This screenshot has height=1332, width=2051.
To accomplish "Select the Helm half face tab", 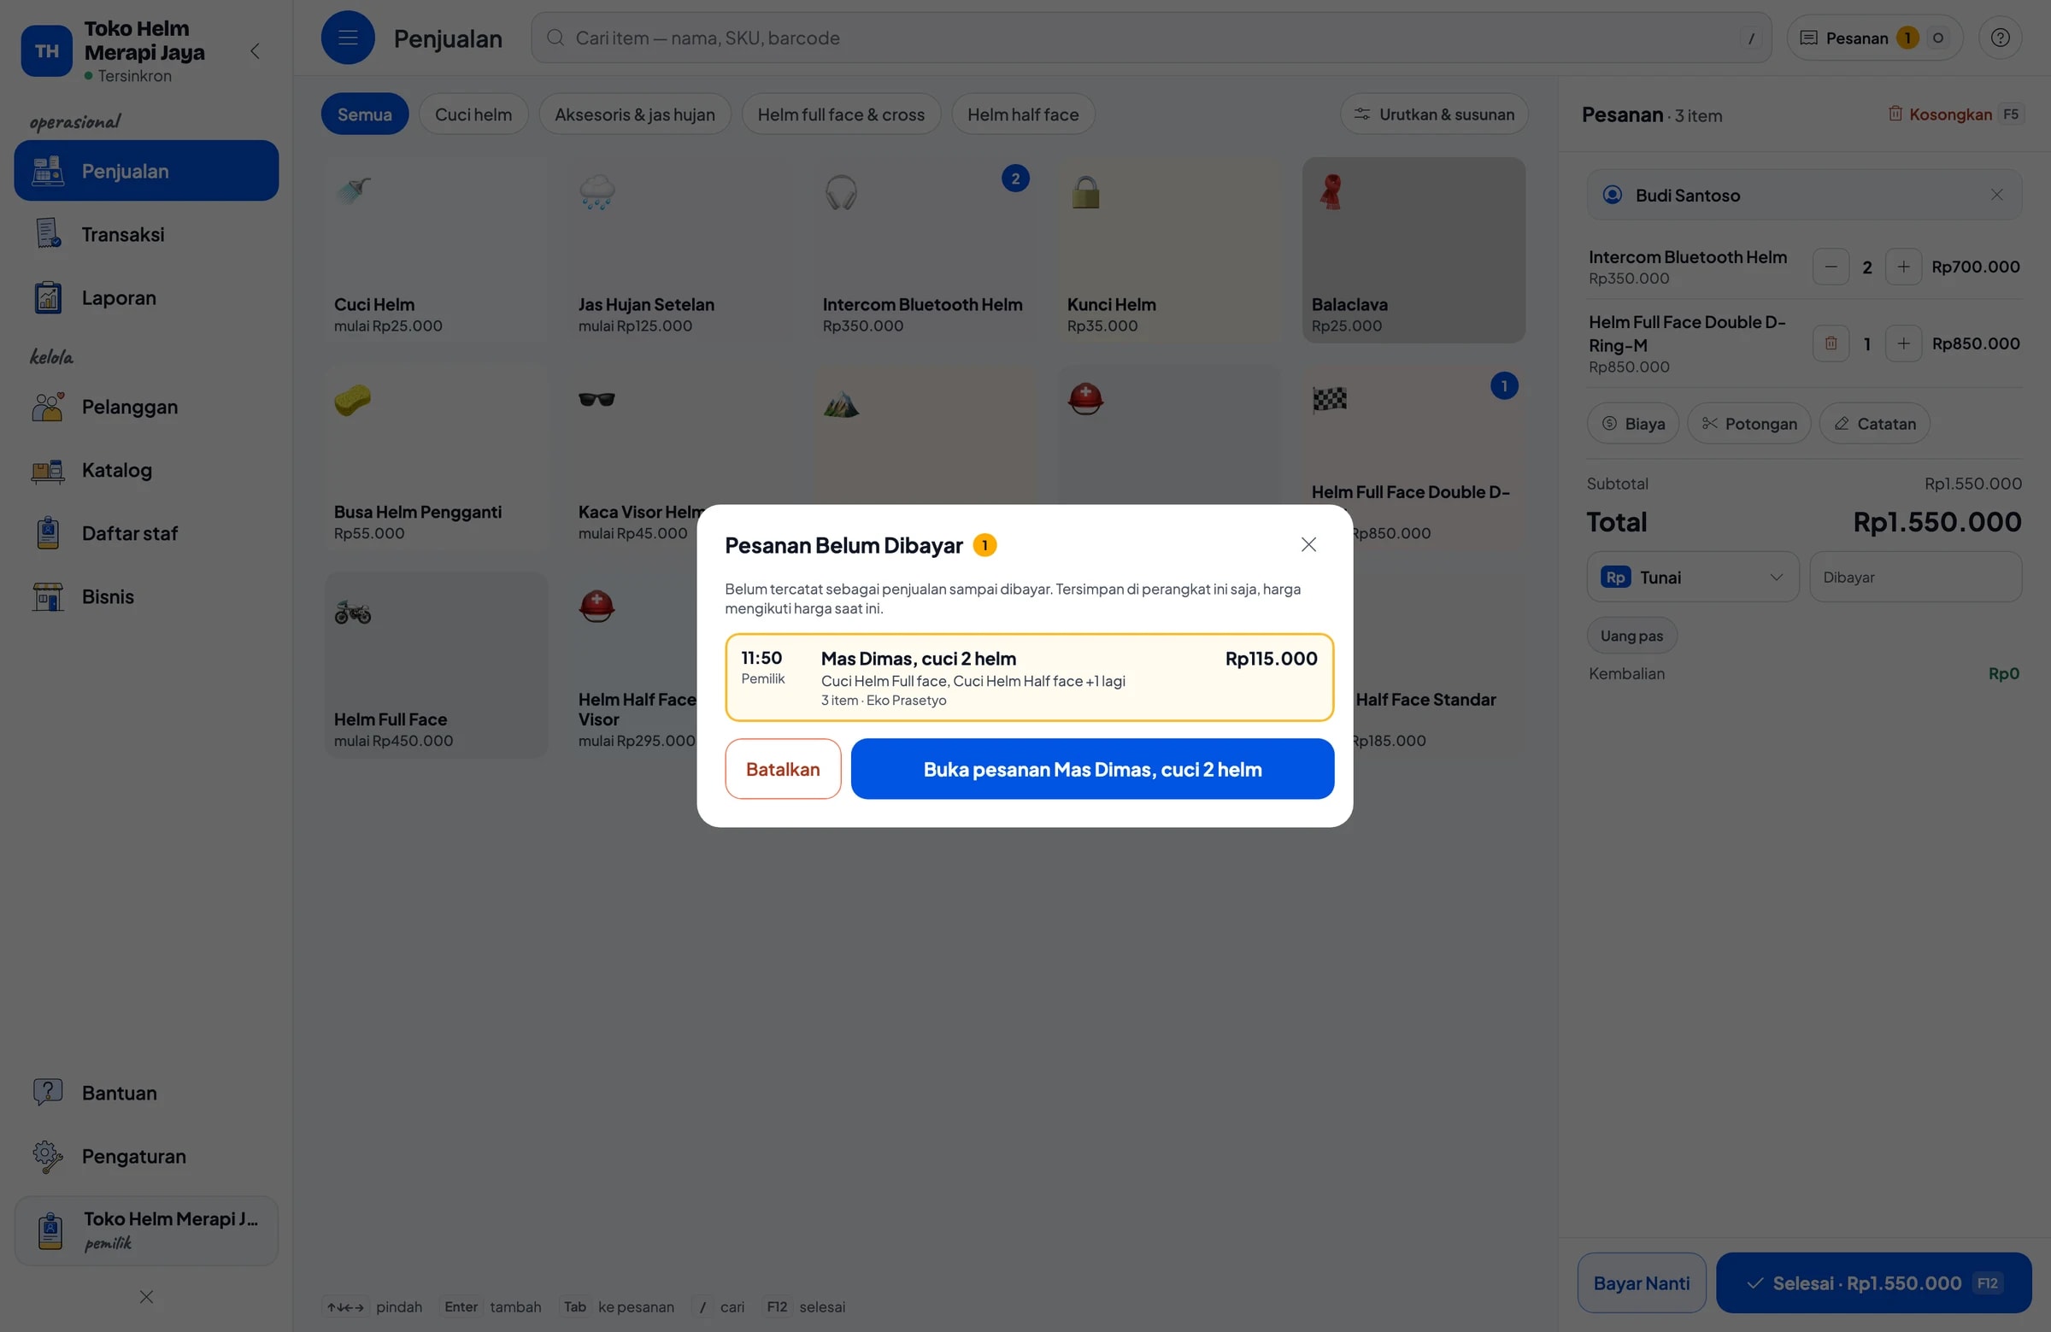I will coord(1023,114).
